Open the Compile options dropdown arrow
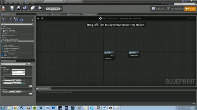This screenshot has width=197, height=110. click(8, 9)
